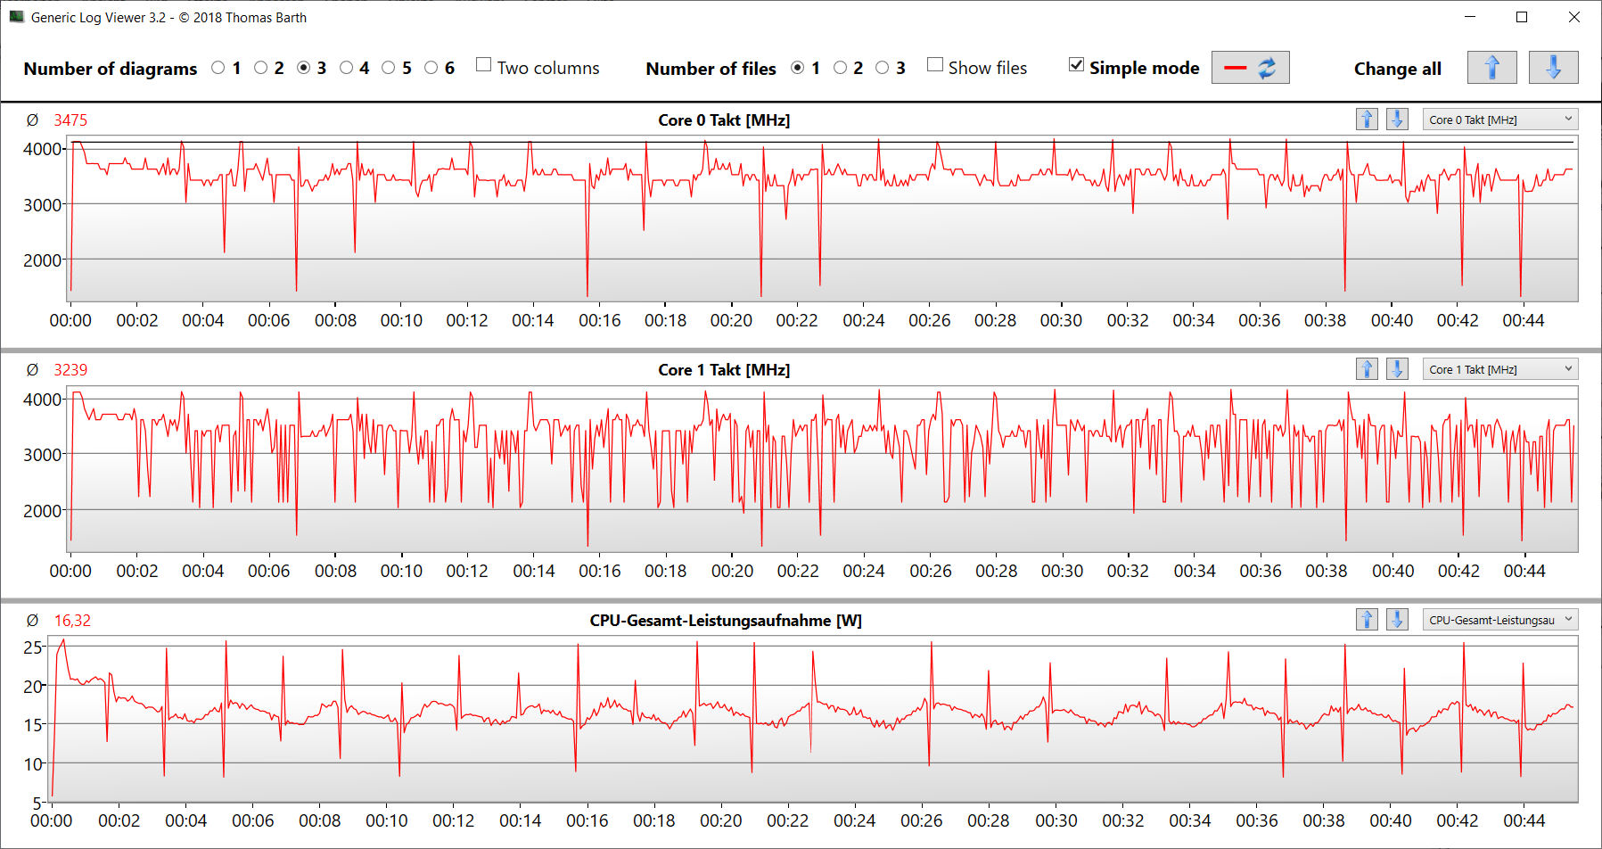Expand the CPU-Gesamt-Leistungsaufnahme dropdown
The height and width of the screenshot is (849, 1602).
coord(1500,620)
